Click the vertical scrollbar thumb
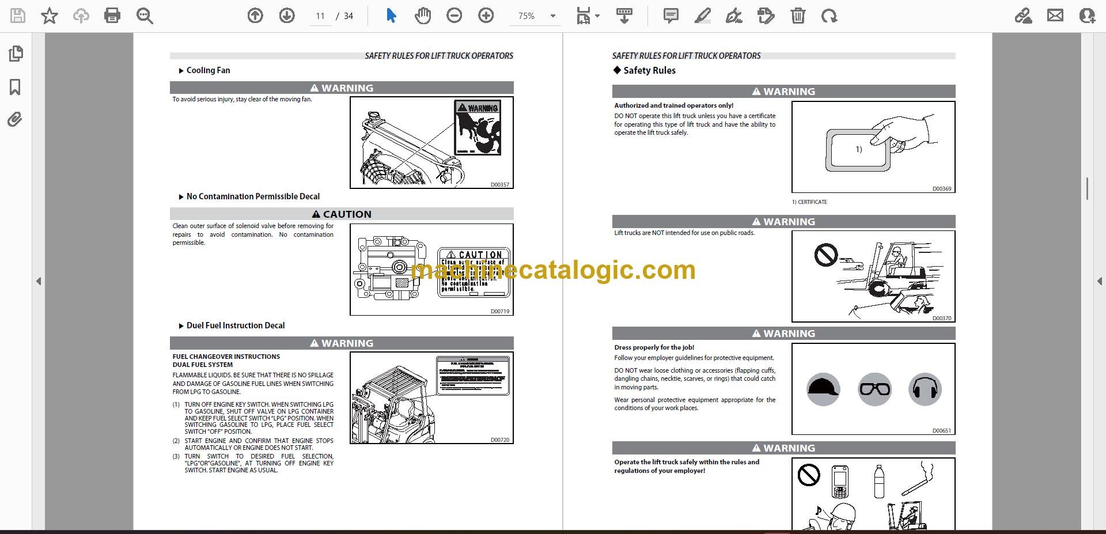1106x534 pixels. tap(1087, 188)
